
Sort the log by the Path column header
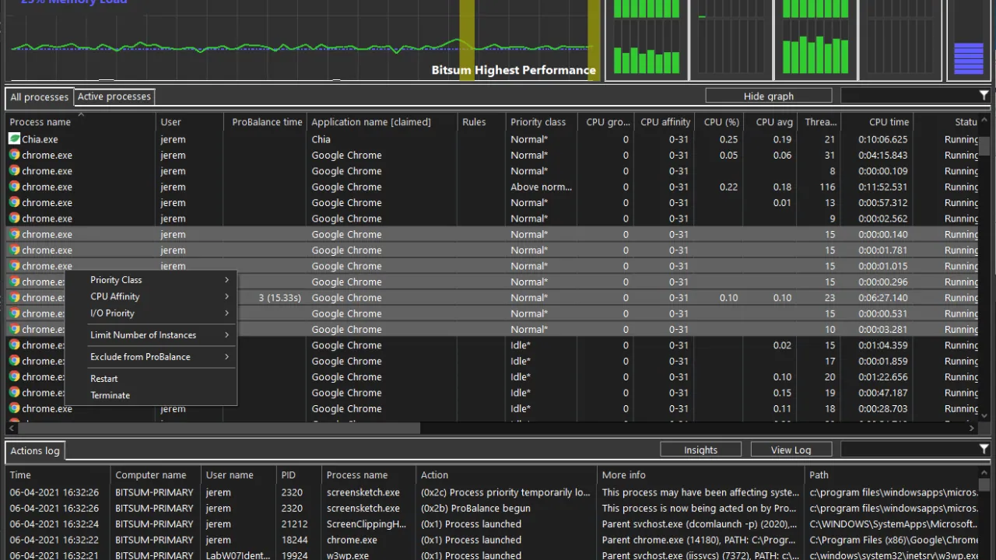point(893,474)
